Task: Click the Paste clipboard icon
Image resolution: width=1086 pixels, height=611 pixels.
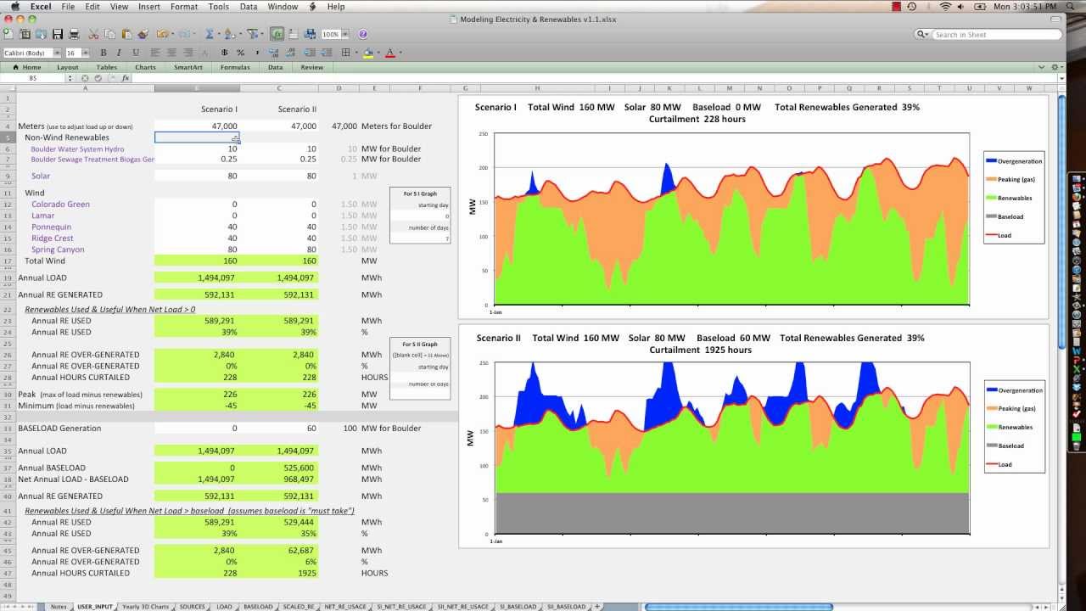Action: click(x=126, y=34)
